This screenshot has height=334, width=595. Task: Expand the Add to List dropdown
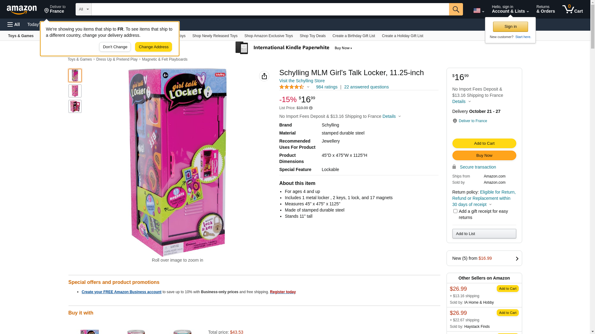(484, 233)
